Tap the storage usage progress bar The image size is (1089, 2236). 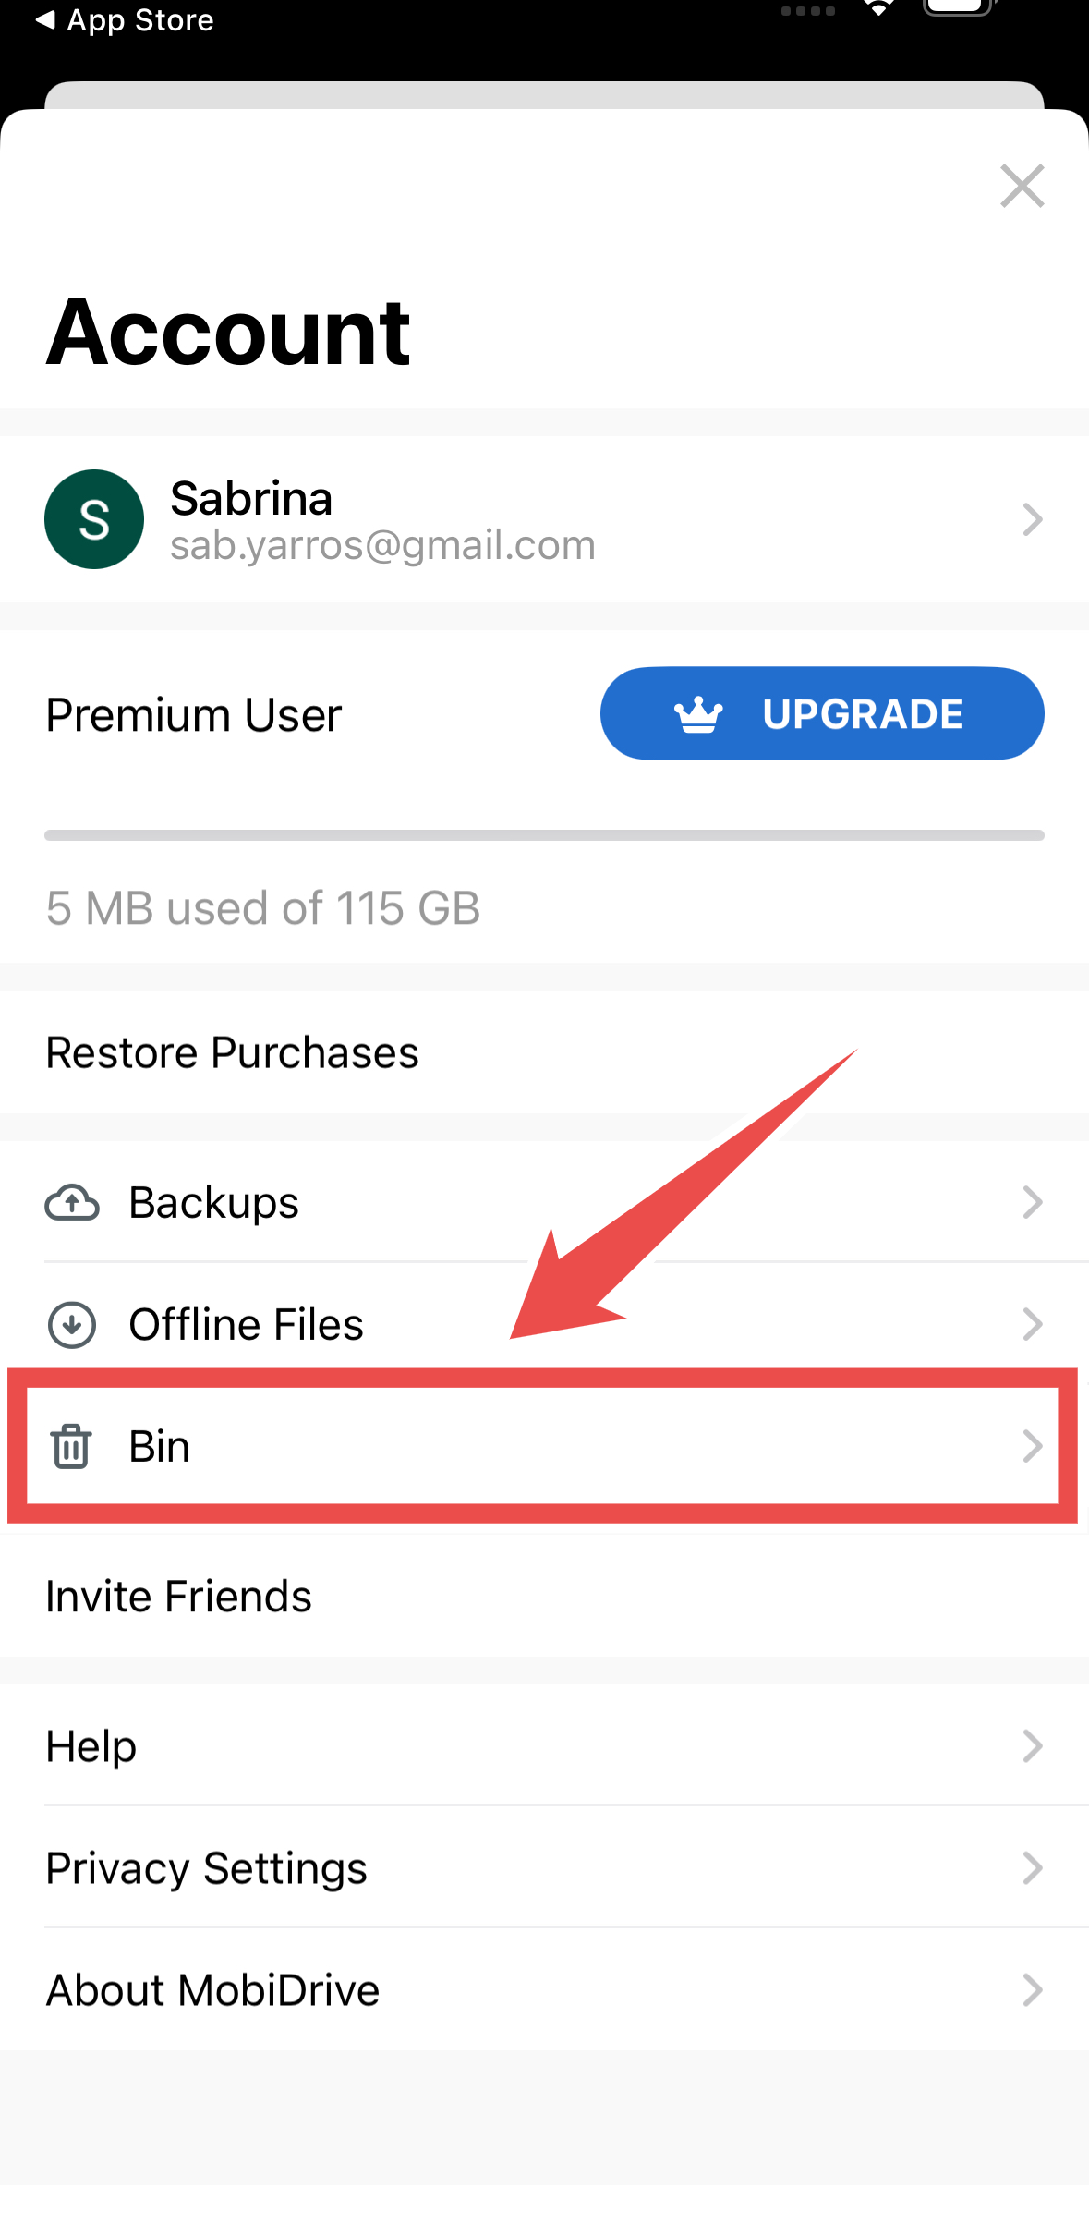544,835
